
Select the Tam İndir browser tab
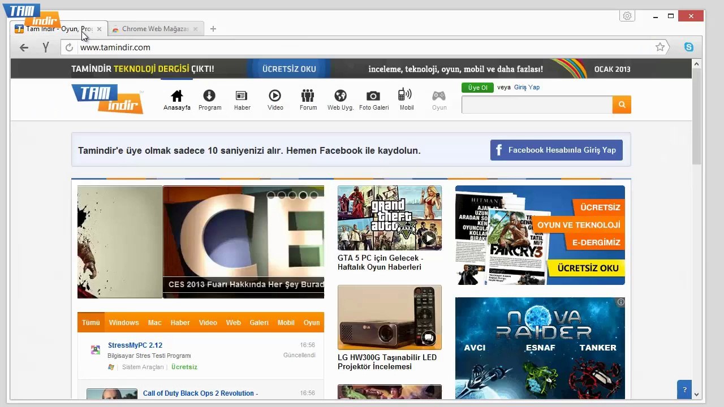pyautogui.click(x=58, y=29)
